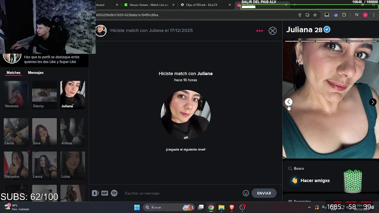Open Google Chrome from taskbar

(x=211, y=207)
